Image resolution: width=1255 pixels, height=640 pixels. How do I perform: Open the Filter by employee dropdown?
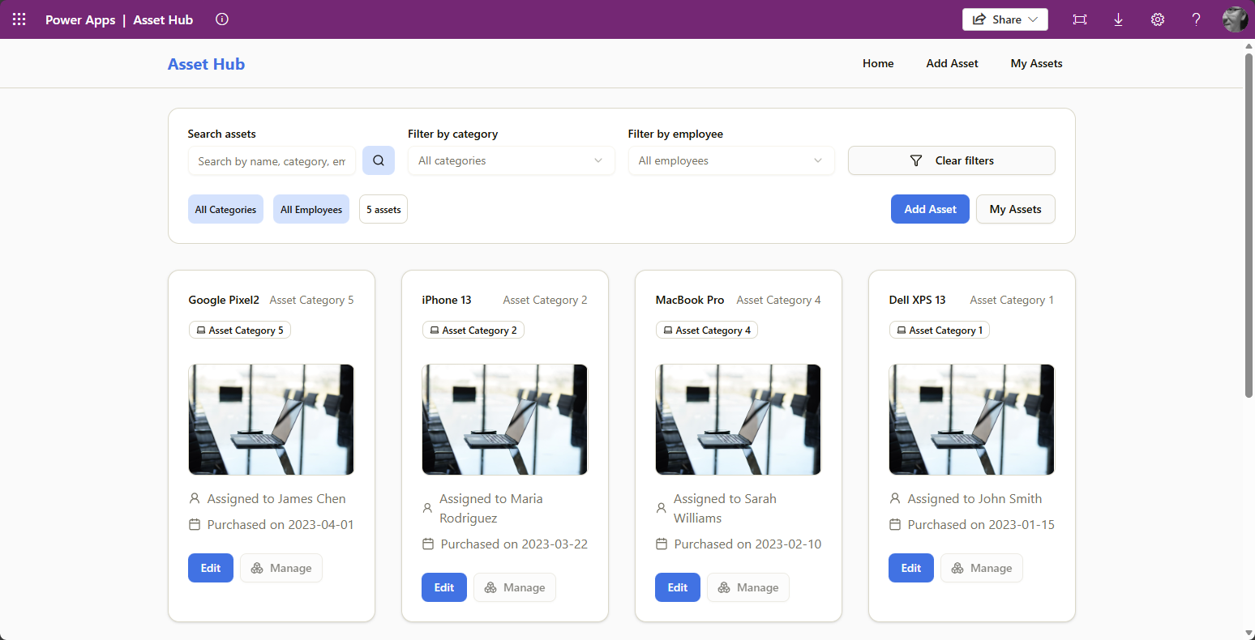[730, 160]
